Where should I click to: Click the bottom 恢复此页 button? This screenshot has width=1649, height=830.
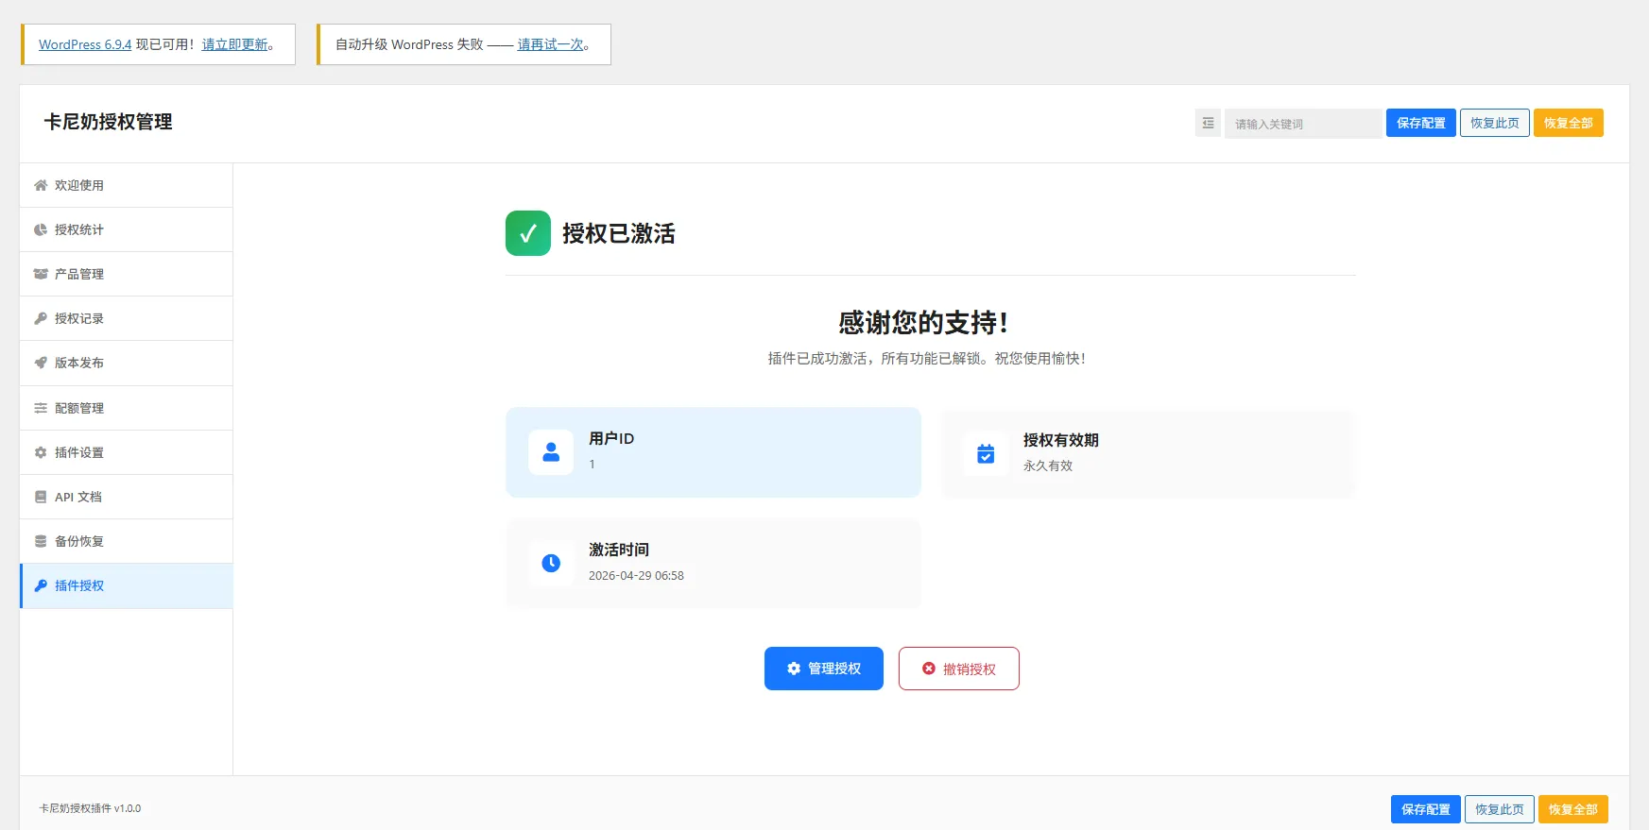[x=1499, y=809]
